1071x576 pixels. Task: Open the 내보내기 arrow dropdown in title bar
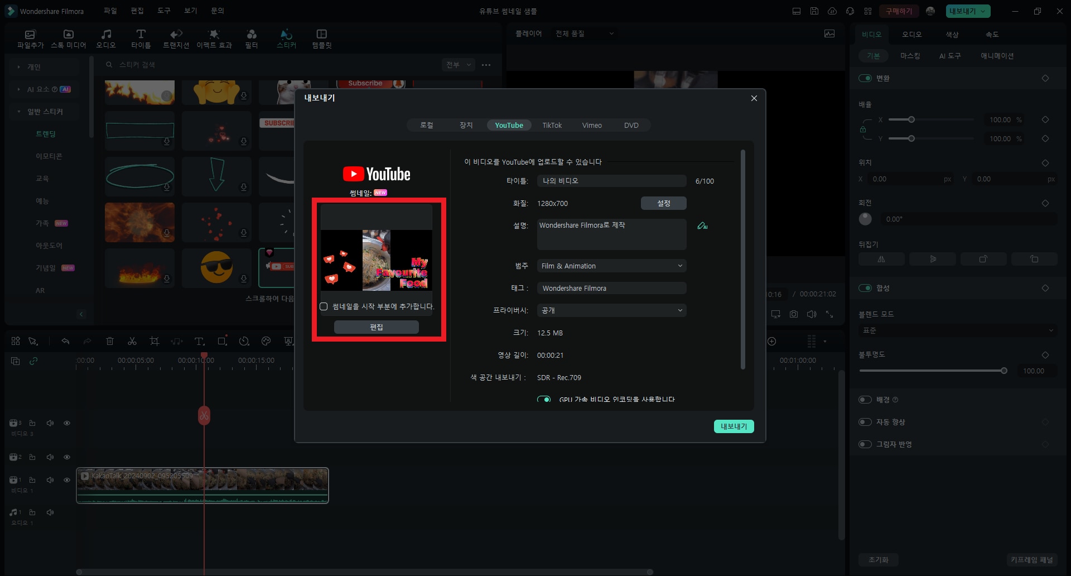(983, 11)
